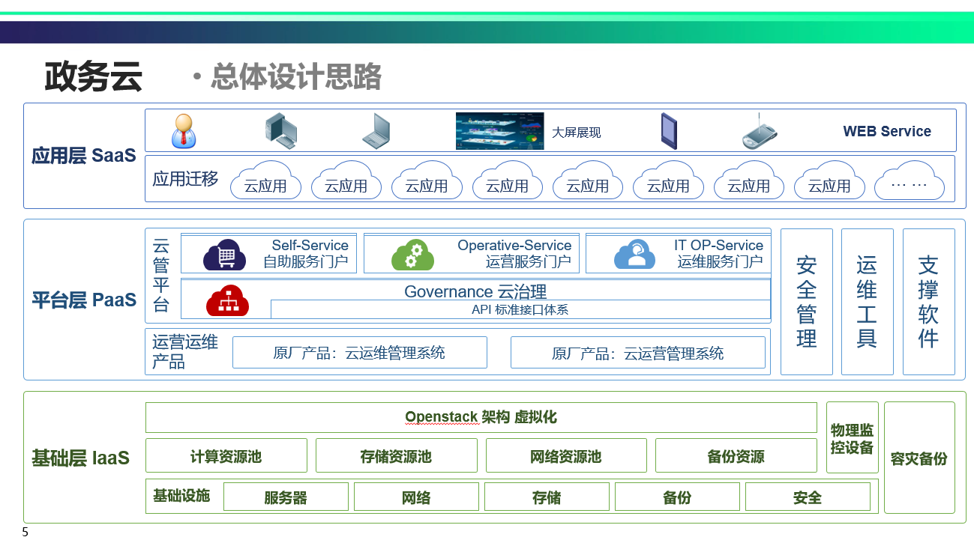Click the 备份资源 box
This screenshot has height=540, width=974.
(x=736, y=455)
